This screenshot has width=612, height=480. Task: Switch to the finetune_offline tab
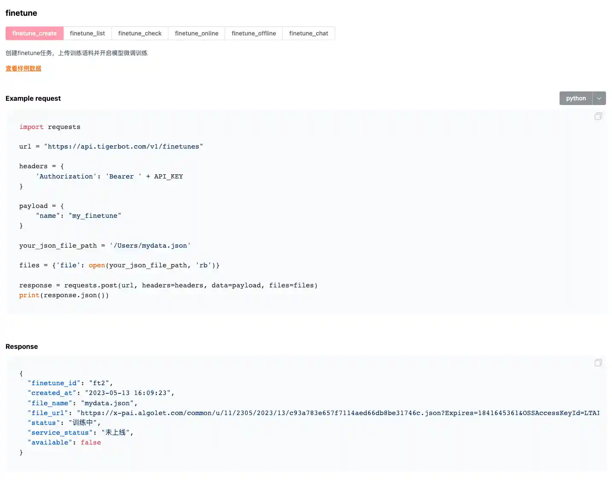coord(253,33)
